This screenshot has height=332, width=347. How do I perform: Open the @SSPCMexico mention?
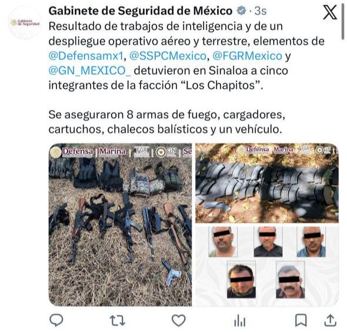(168, 56)
